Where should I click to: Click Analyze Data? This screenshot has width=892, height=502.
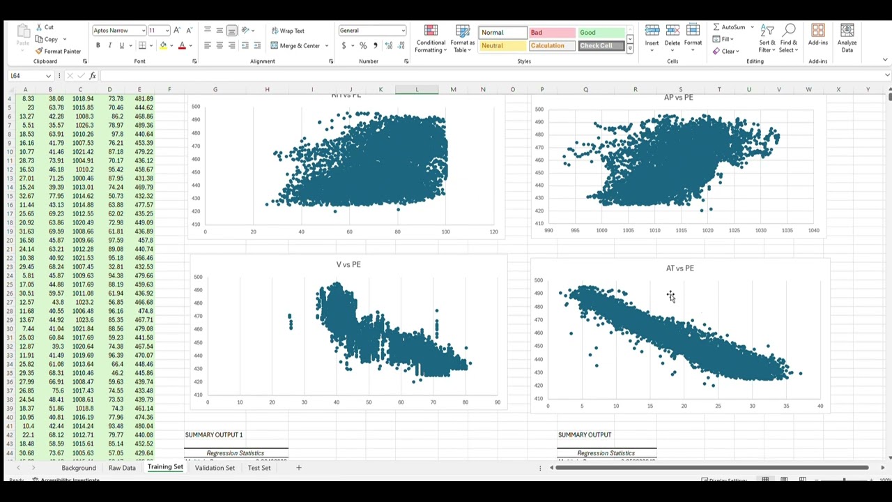(847, 39)
